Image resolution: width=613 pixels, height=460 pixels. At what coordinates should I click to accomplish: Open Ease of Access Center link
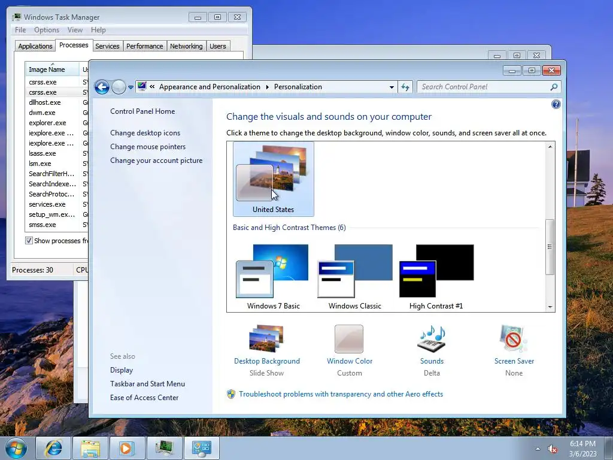[144, 398]
